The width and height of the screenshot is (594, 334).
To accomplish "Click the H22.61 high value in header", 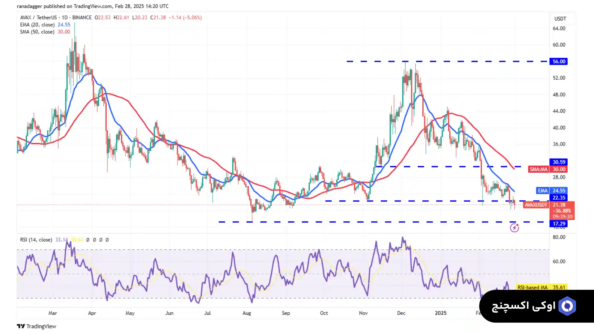I will click(x=121, y=18).
